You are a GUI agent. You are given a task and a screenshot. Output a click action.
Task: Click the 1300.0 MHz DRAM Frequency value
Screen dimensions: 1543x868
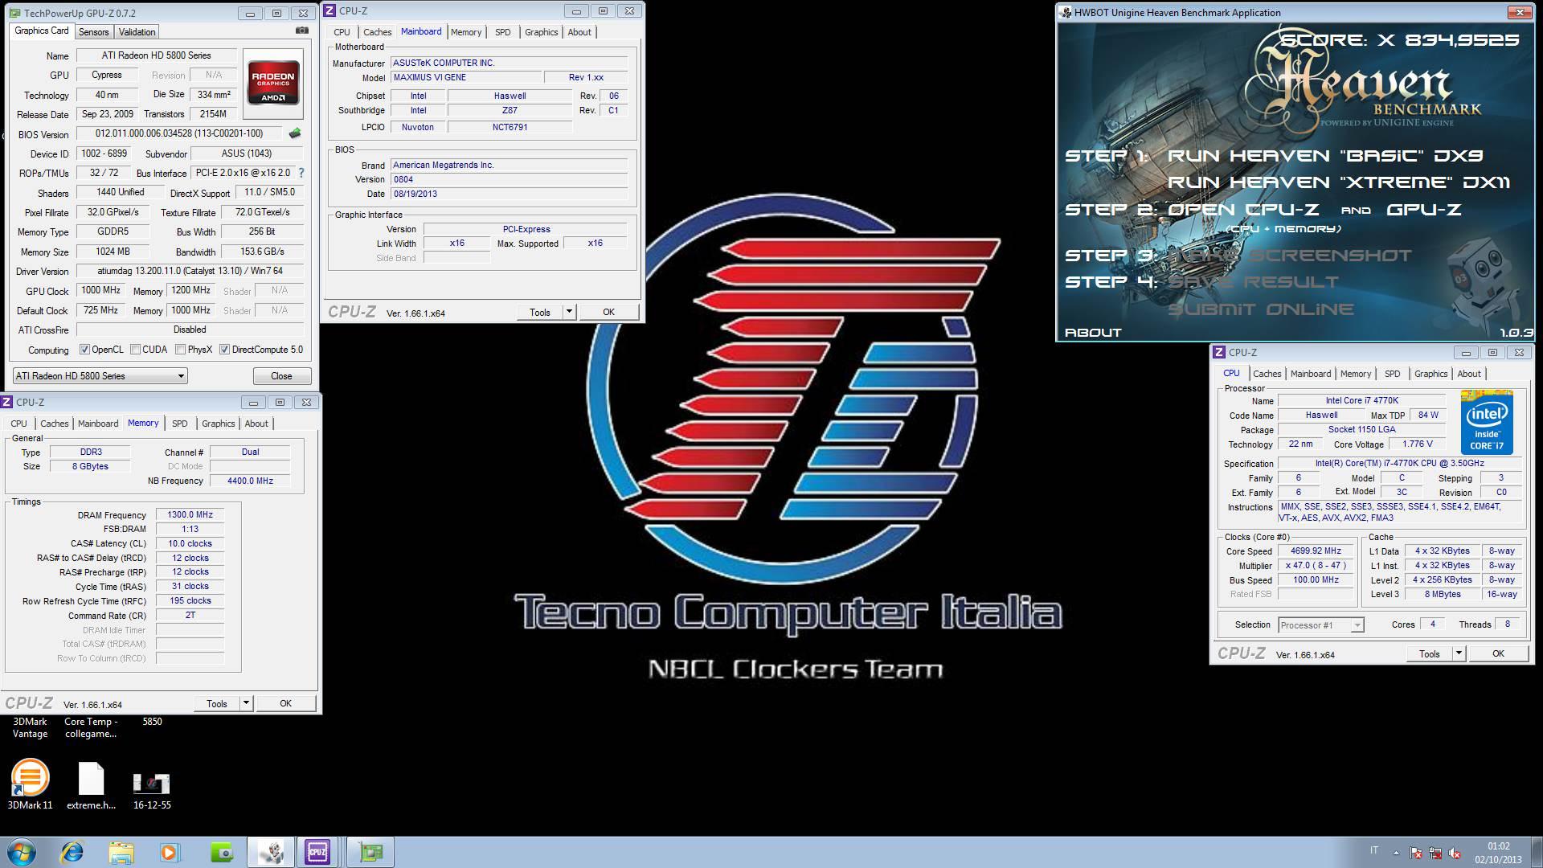pos(190,514)
